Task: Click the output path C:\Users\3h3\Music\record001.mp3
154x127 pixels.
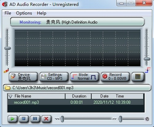Action: click(x=43, y=88)
